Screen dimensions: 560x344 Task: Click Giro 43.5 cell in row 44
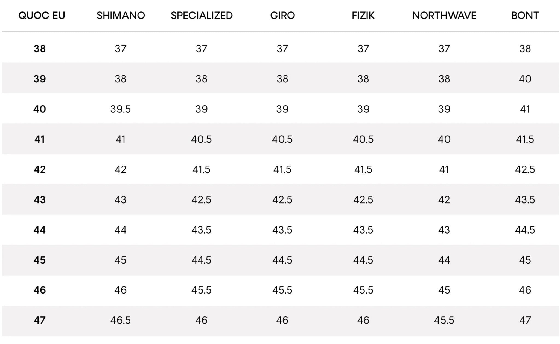[282, 230]
